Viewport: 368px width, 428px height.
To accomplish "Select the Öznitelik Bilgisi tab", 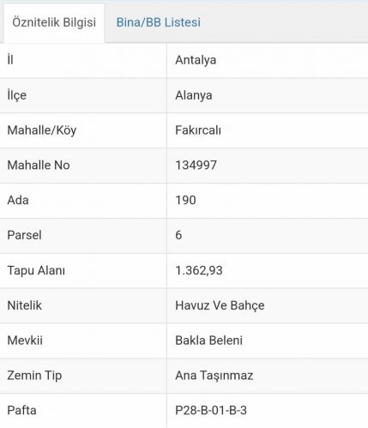I will (x=54, y=22).
